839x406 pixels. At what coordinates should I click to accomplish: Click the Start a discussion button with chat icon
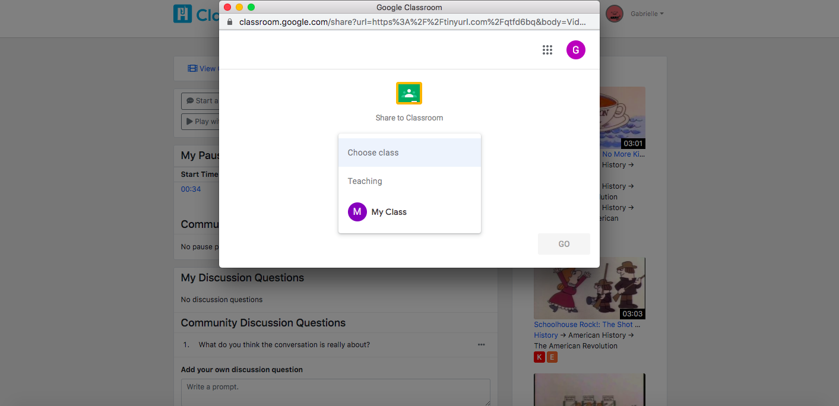tap(200, 101)
